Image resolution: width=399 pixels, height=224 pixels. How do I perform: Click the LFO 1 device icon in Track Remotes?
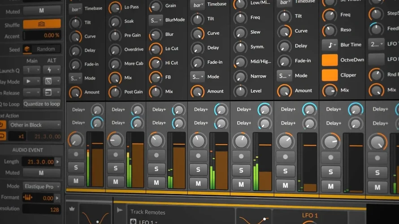(x=133, y=221)
